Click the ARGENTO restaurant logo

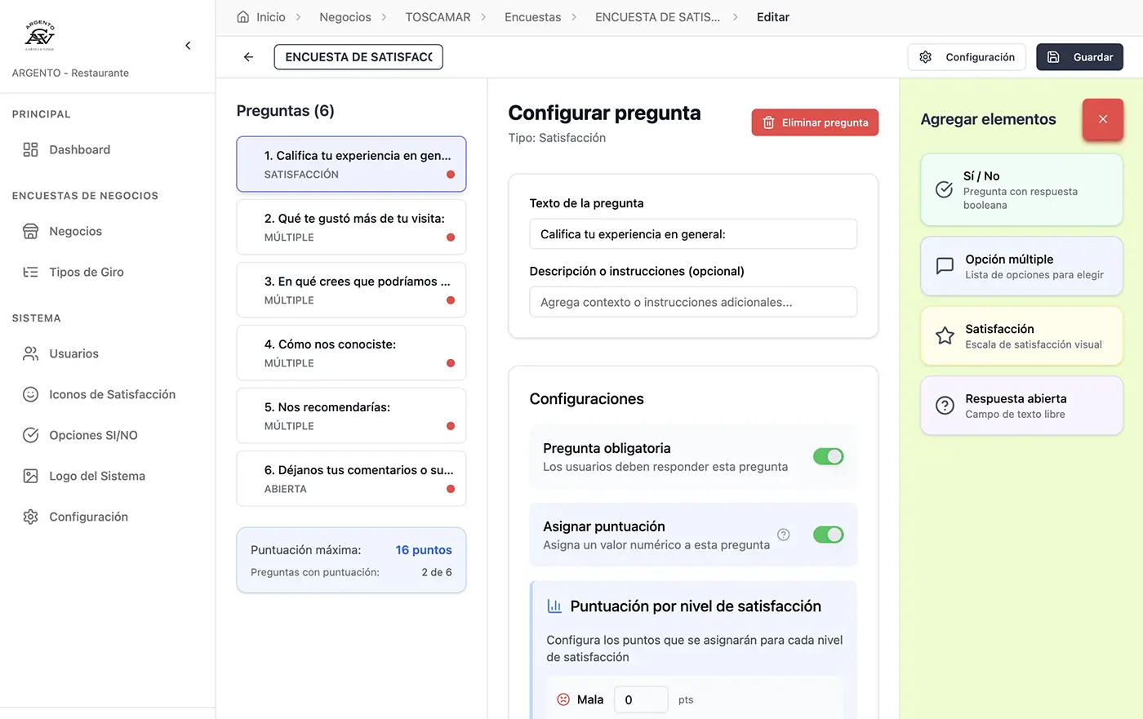point(38,35)
